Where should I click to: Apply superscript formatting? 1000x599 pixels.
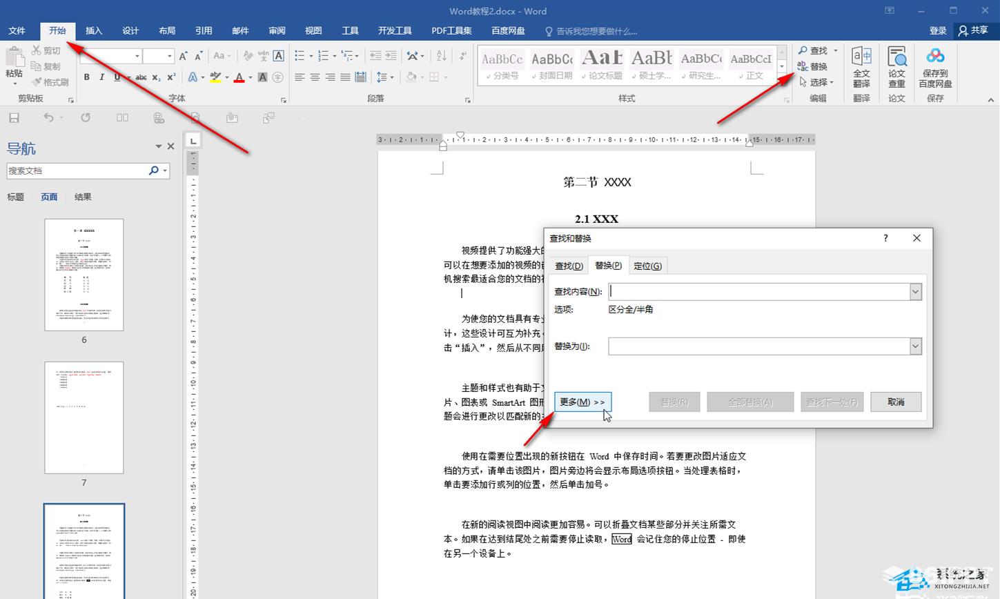coord(171,77)
